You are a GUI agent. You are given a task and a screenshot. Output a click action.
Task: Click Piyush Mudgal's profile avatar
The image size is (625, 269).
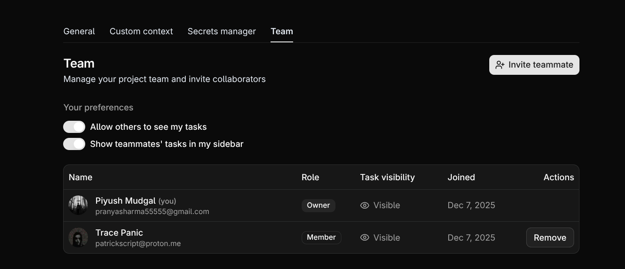point(78,205)
